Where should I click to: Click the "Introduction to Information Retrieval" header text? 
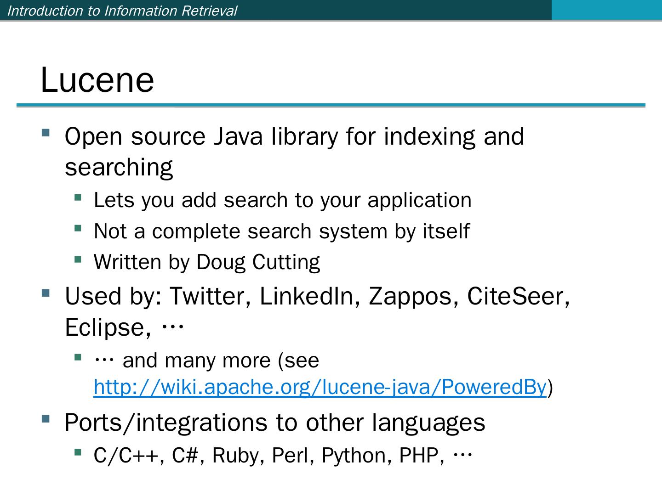tap(122, 11)
